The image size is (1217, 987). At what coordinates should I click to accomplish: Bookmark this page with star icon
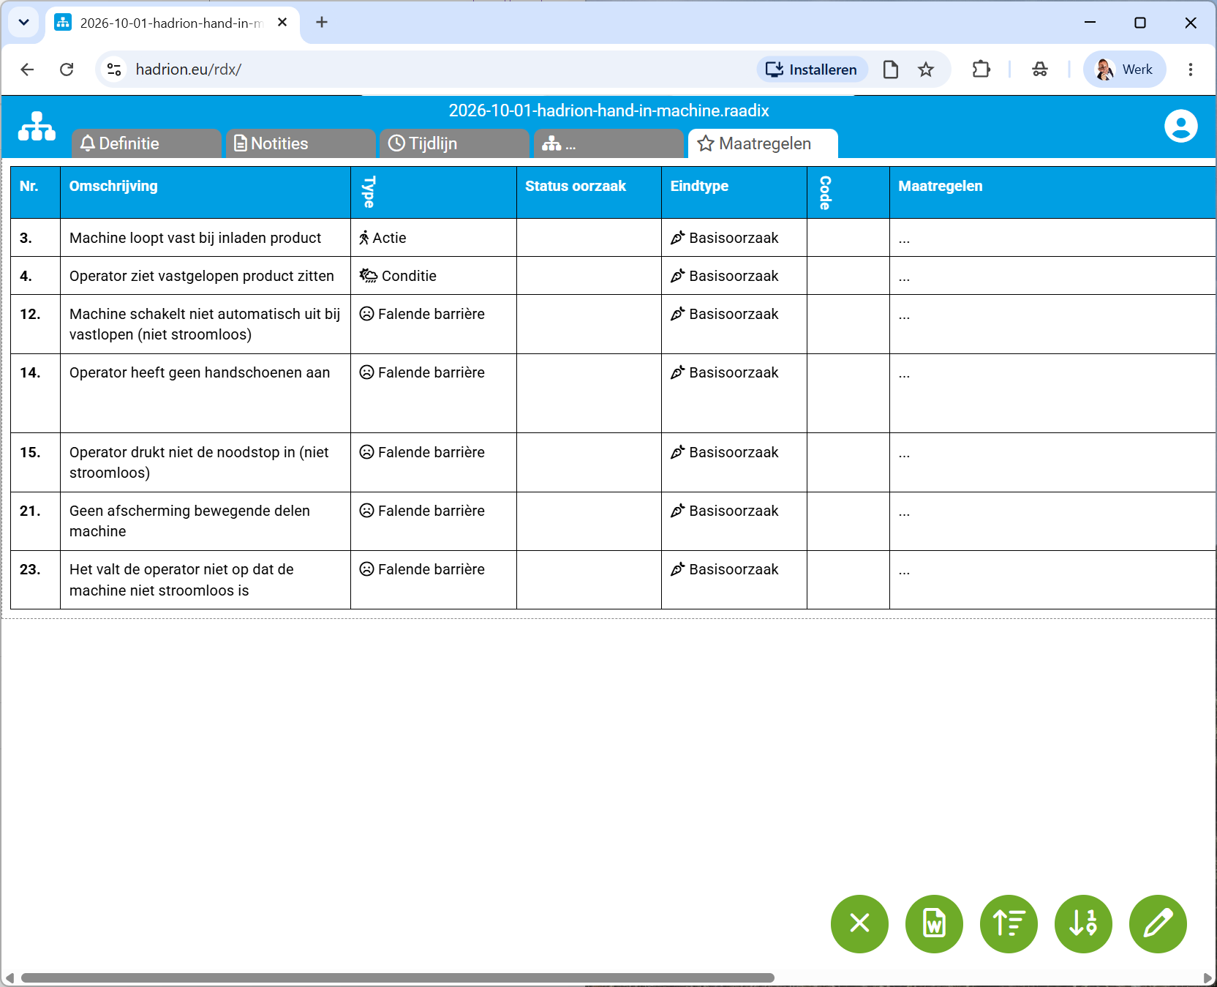pyautogui.click(x=926, y=70)
